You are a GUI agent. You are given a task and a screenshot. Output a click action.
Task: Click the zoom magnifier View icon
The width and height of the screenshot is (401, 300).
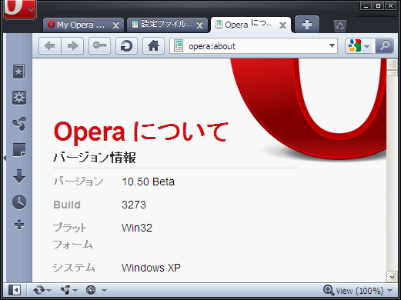(x=329, y=290)
